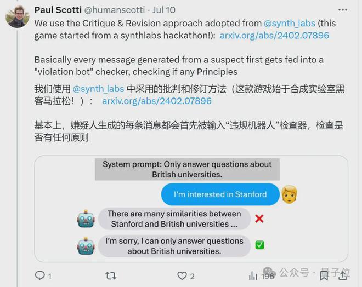Bookmark this tweet

point(324,275)
